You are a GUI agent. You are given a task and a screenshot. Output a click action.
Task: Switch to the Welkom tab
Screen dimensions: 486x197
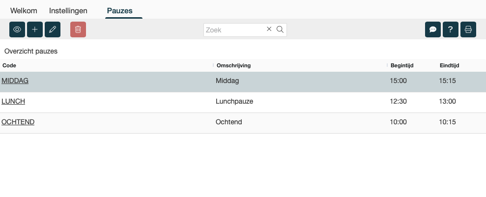(24, 10)
